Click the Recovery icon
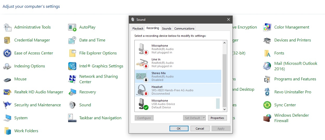 (x=72, y=92)
